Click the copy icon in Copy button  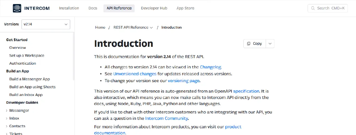click(249, 43)
